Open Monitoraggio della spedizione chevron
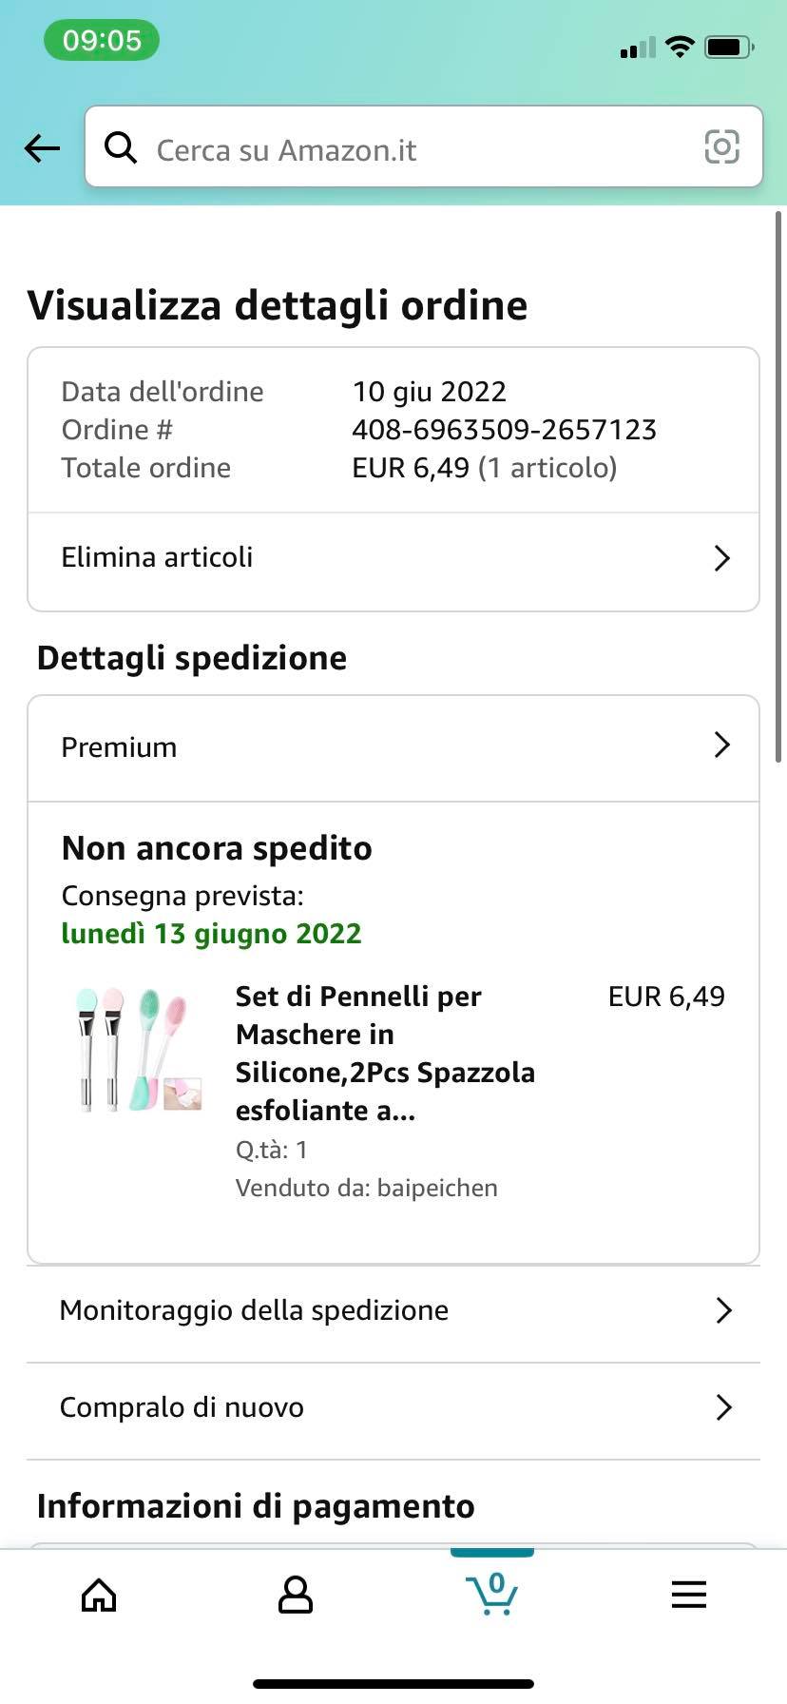Image resolution: width=787 pixels, height=1704 pixels. [723, 1310]
